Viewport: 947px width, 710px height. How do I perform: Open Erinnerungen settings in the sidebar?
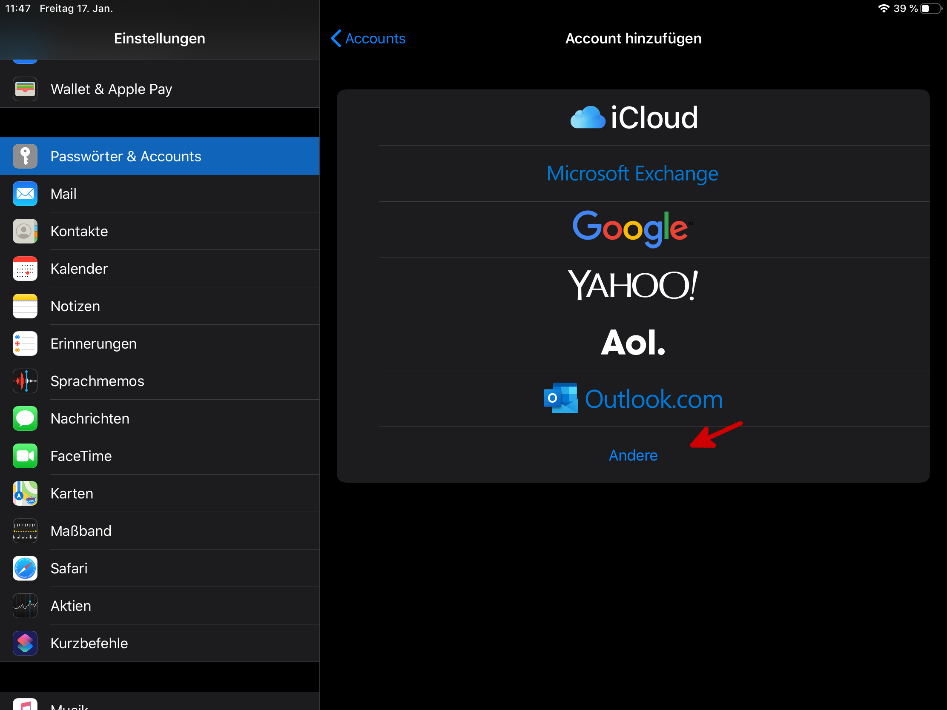coord(93,344)
